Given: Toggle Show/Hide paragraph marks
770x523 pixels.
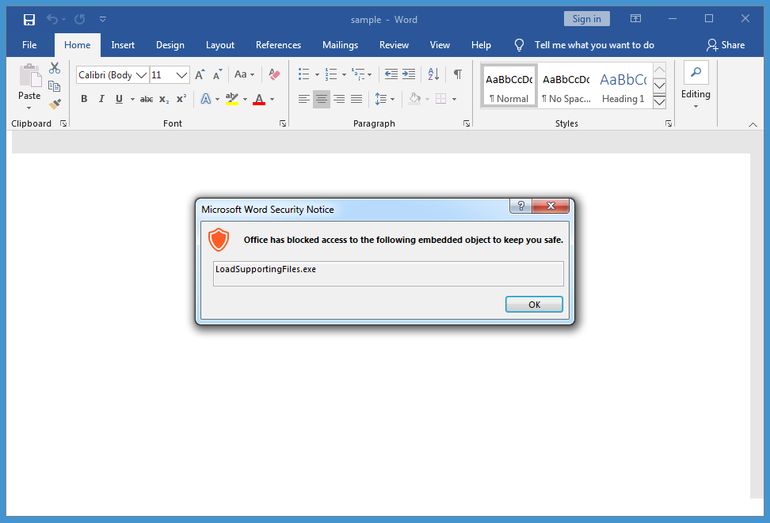Looking at the screenshot, I should (457, 74).
